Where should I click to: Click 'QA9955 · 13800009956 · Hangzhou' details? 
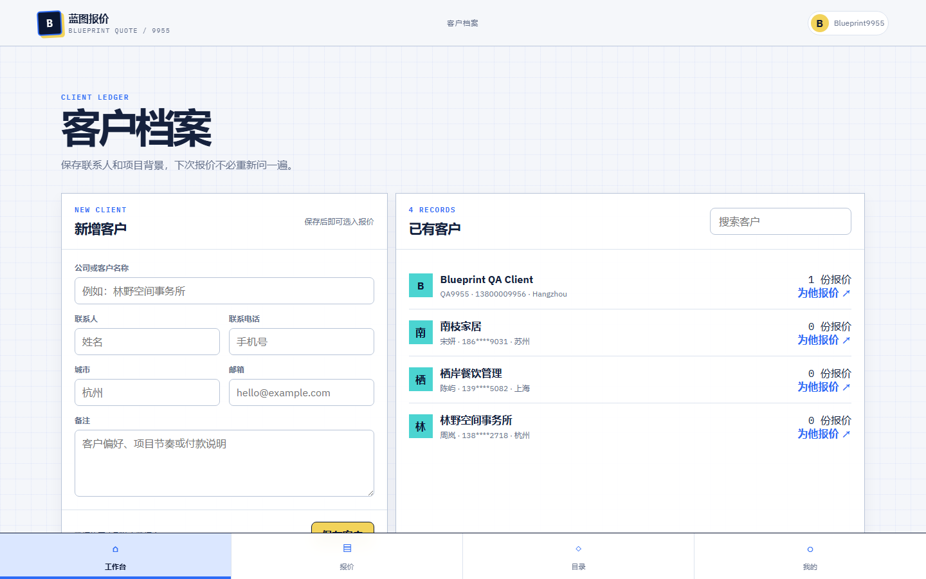(504, 294)
